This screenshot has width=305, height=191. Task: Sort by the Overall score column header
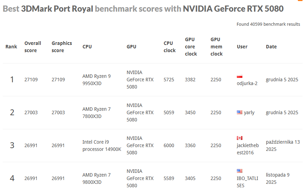(33, 47)
